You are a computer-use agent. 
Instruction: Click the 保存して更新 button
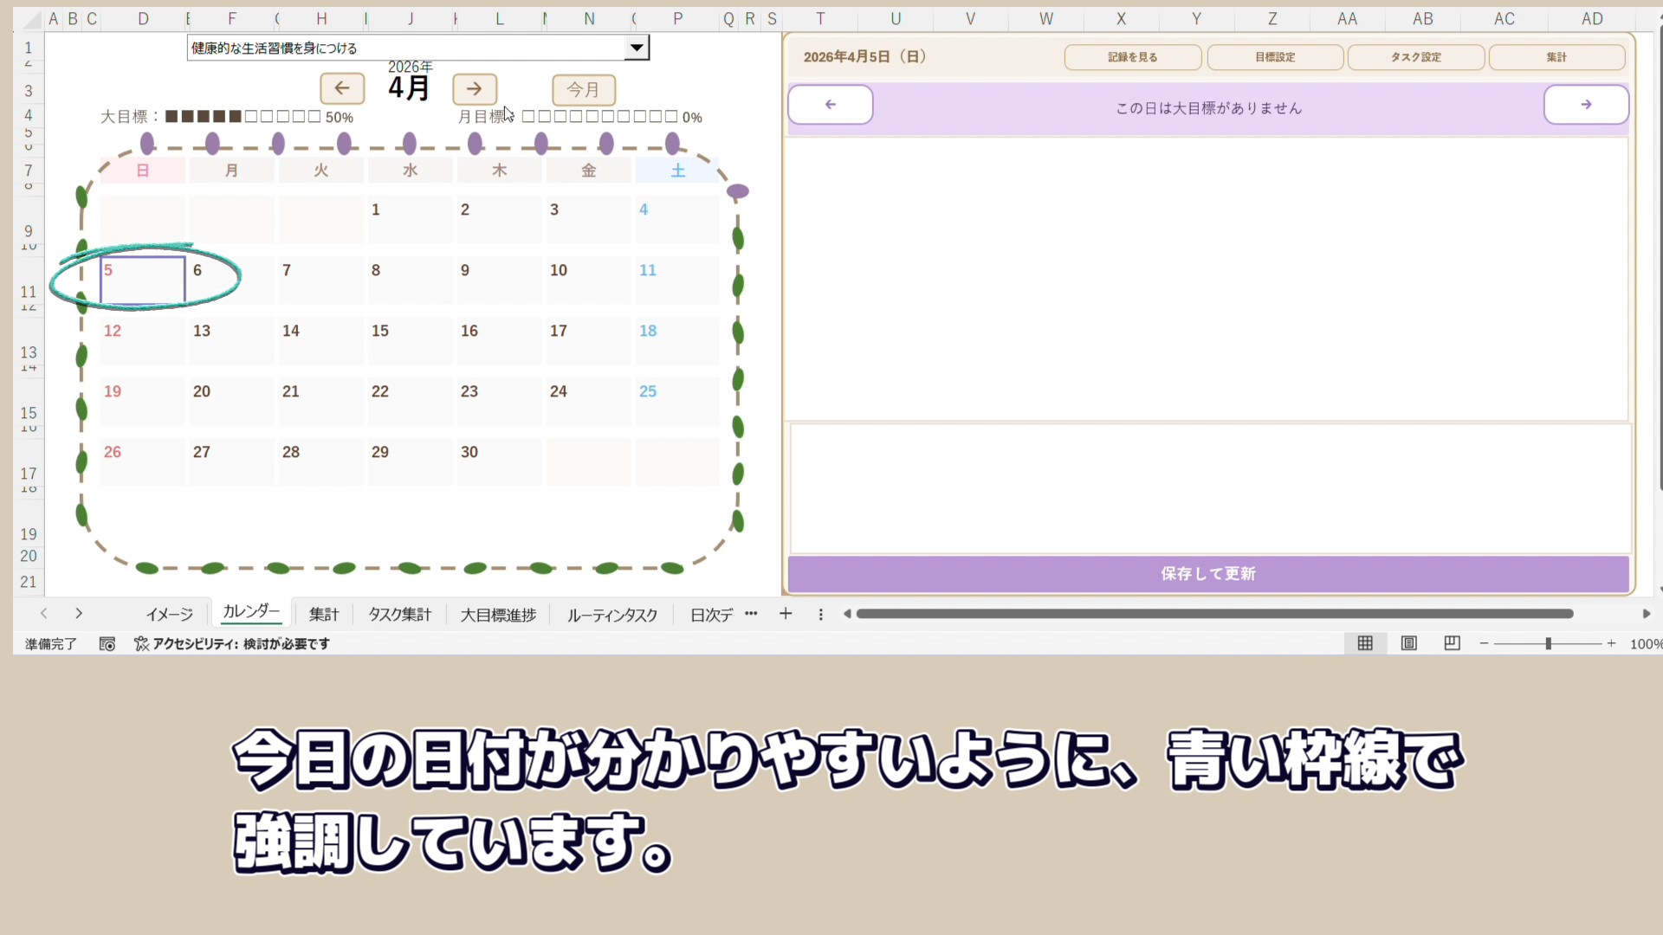tap(1207, 574)
